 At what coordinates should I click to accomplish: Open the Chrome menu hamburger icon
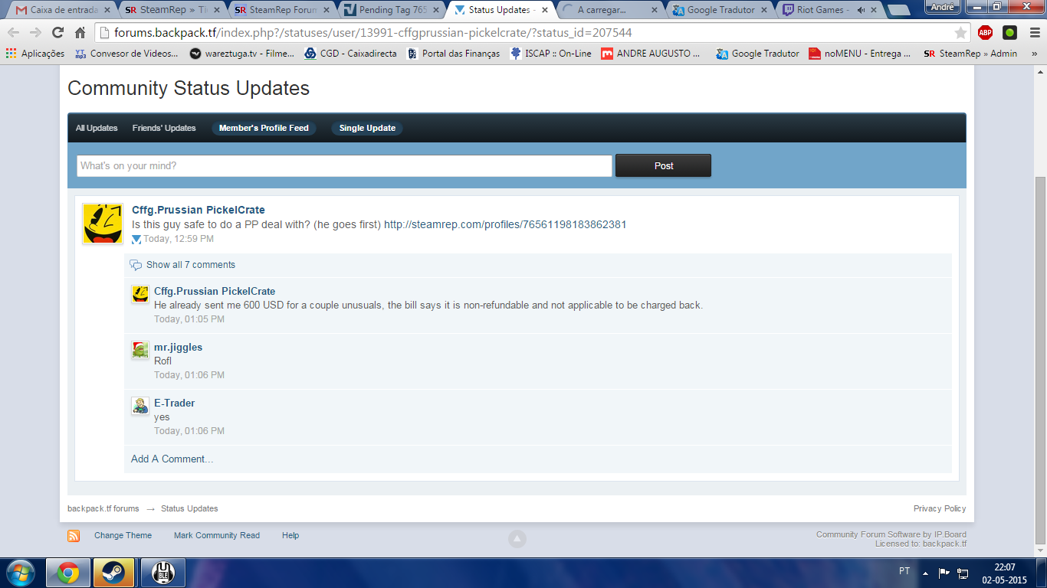point(1032,33)
